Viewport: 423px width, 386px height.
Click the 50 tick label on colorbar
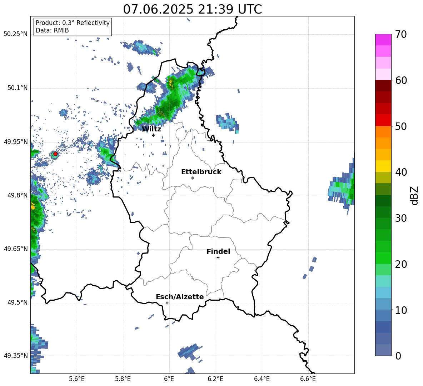400,126
